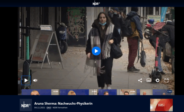Open the DAS! show thumbnail image
The width and height of the screenshot is (184, 112).
coord(161,105)
